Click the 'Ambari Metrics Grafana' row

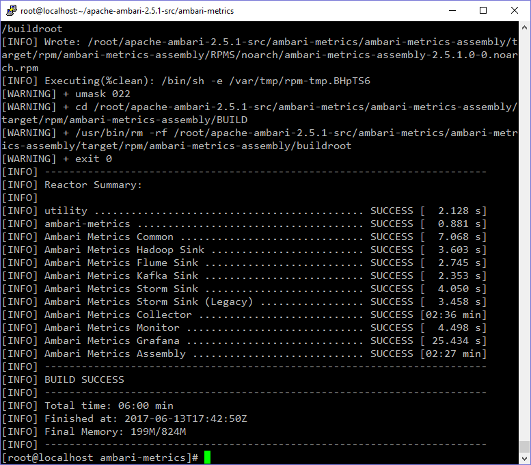click(244, 341)
